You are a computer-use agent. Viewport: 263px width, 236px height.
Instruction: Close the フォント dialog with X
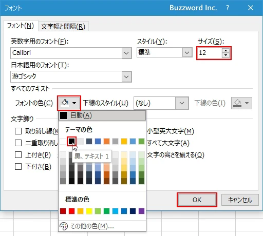coord(251,8)
